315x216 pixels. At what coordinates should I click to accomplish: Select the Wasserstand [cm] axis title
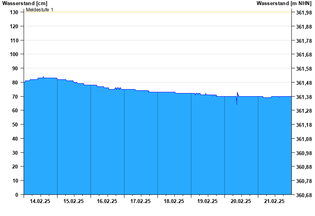[24, 3]
